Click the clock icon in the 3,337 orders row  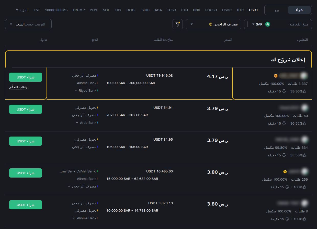coord(284,91)
